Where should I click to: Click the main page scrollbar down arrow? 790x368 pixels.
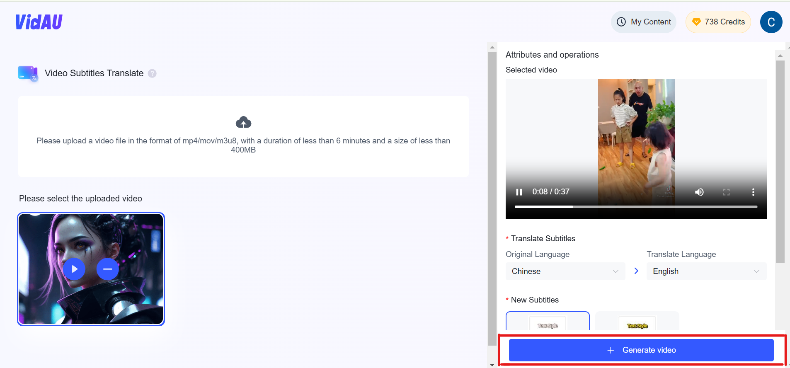point(492,364)
